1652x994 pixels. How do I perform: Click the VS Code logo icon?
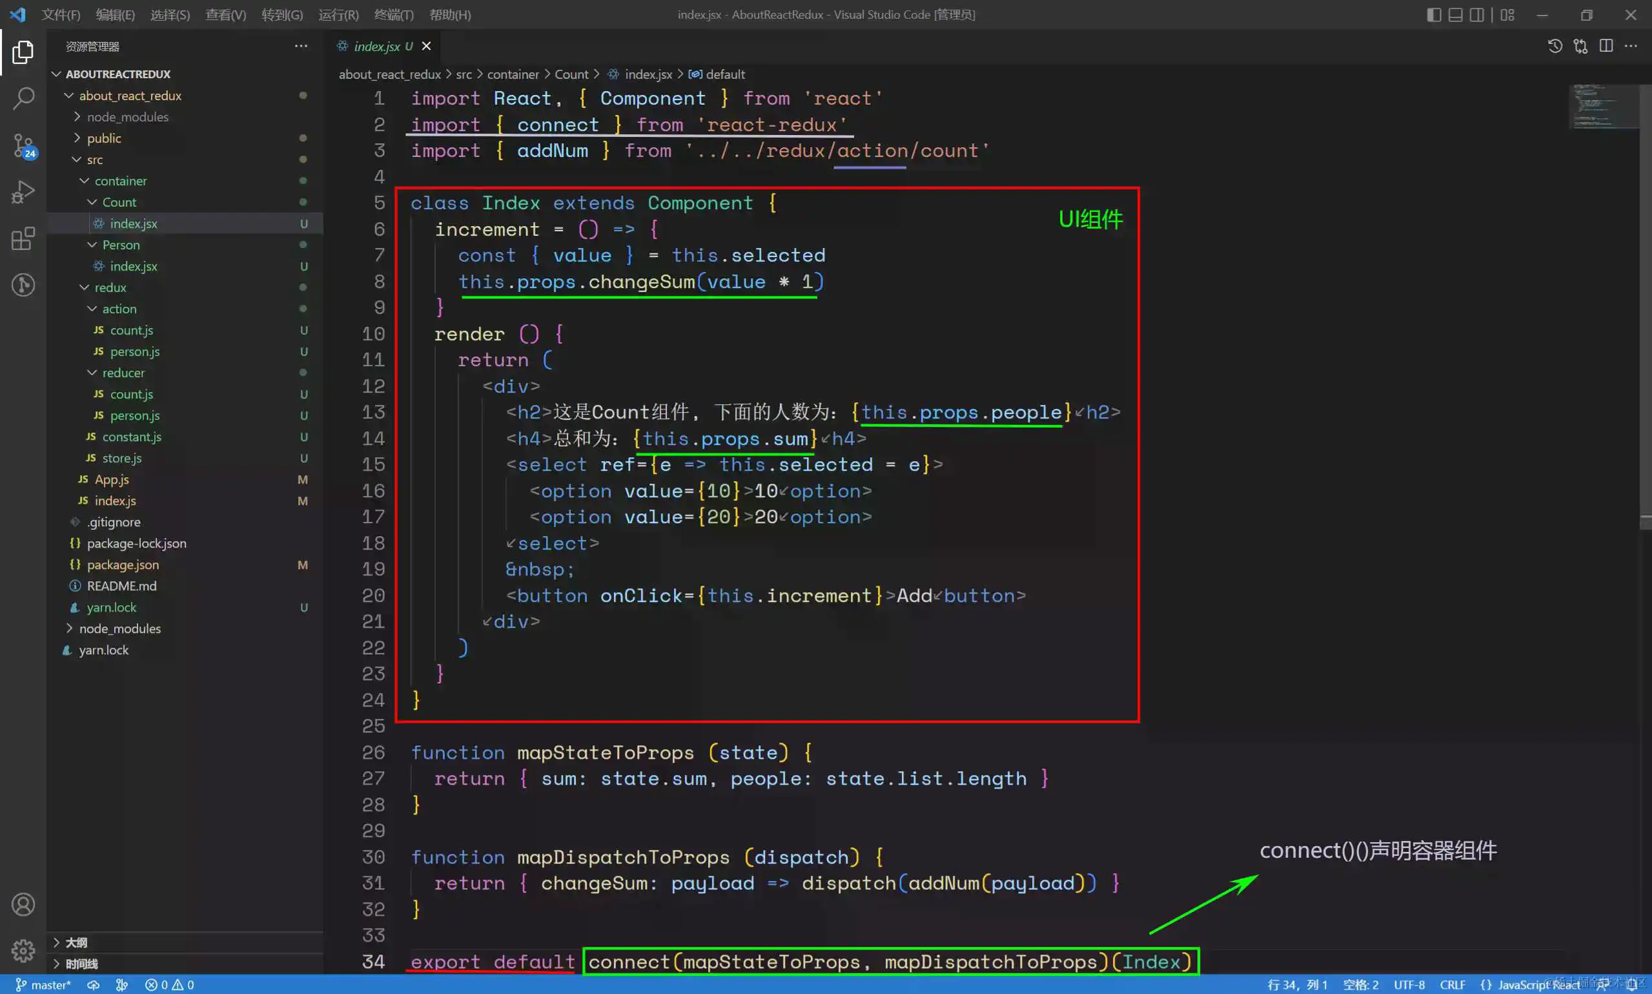18,15
